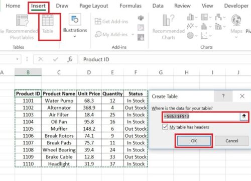
Task: Open the Developer tab
Action: tap(236, 6)
